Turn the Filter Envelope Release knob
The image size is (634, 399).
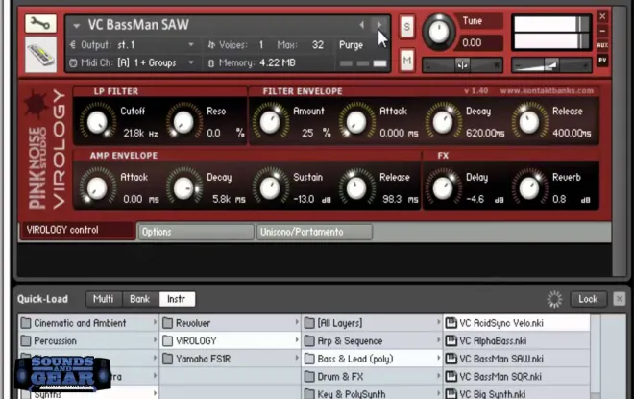click(529, 122)
